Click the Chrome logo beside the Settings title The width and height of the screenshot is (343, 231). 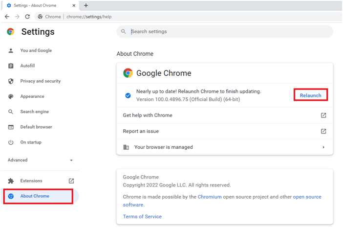[x=10, y=32]
